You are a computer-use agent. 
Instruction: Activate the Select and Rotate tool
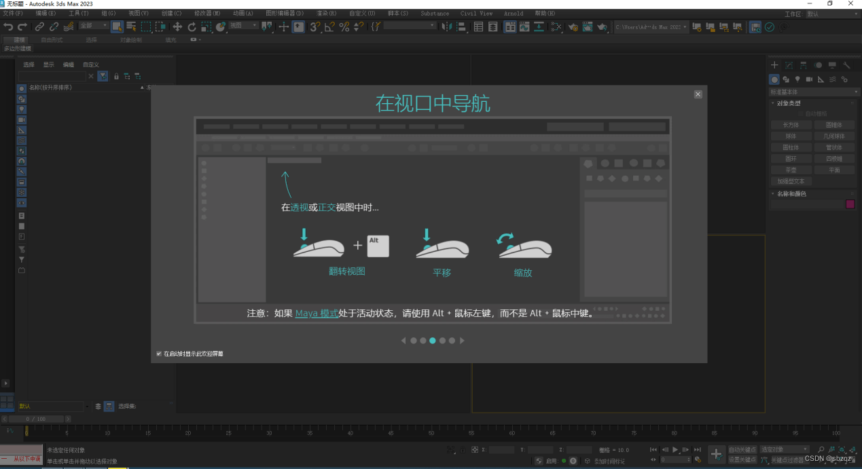tap(192, 26)
